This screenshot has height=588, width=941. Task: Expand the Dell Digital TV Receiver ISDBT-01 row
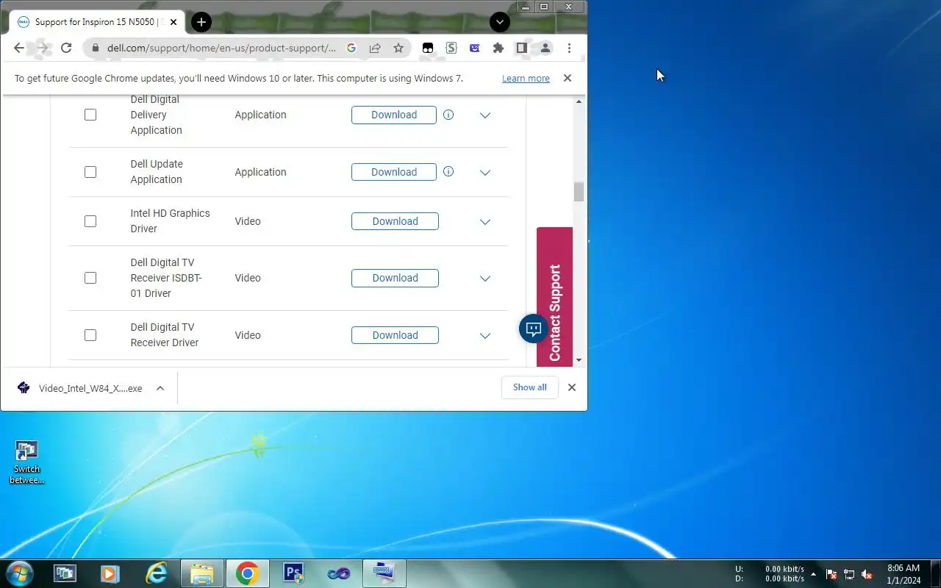point(485,279)
